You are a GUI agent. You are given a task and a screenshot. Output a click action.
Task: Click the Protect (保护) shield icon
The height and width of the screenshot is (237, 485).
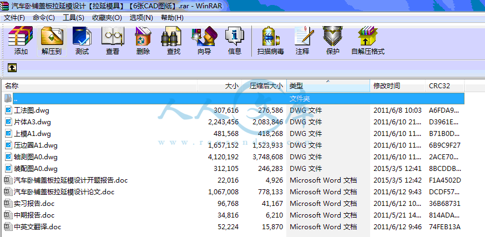tap(332, 36)
